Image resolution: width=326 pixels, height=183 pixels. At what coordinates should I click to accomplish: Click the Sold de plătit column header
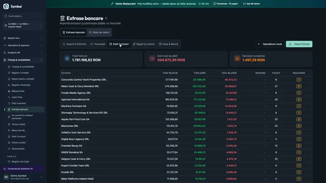(229, 73)
